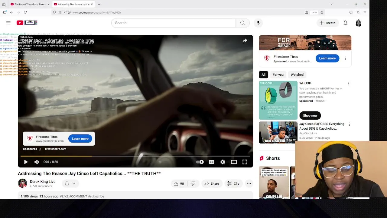Click the #LIKE hashtag link
The height and width of the screenshot is (218, 387).
64,197
